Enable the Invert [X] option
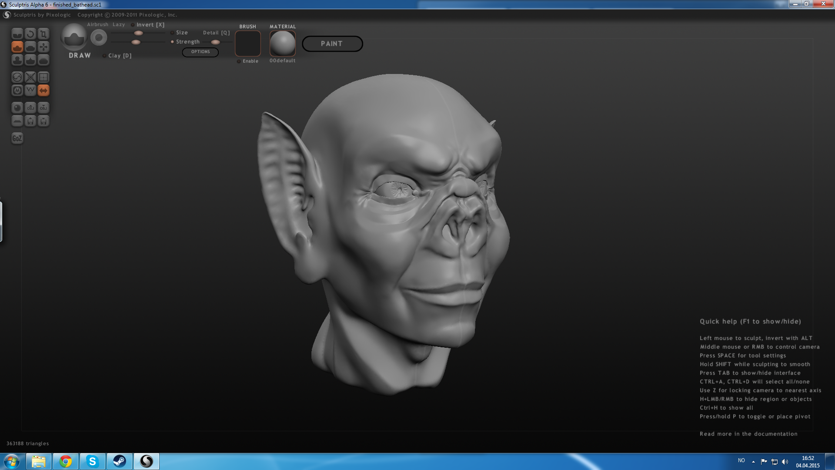 pyautogui.click(x=133, y=25)
